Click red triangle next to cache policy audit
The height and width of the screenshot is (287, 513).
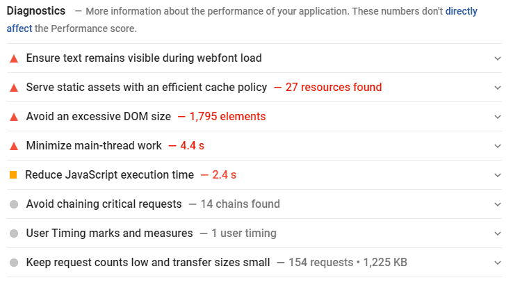click(x=14, y=88)
